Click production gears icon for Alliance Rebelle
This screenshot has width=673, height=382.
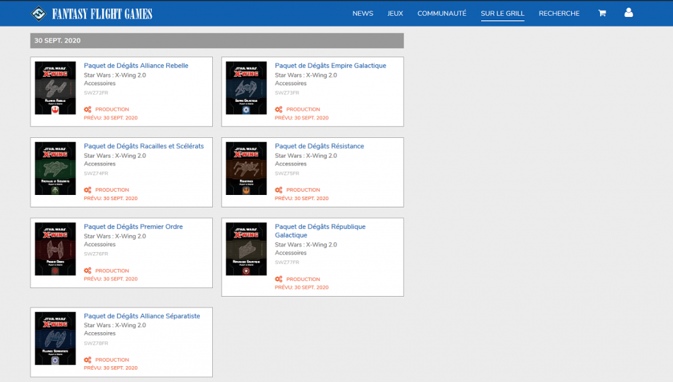(87, 110)
